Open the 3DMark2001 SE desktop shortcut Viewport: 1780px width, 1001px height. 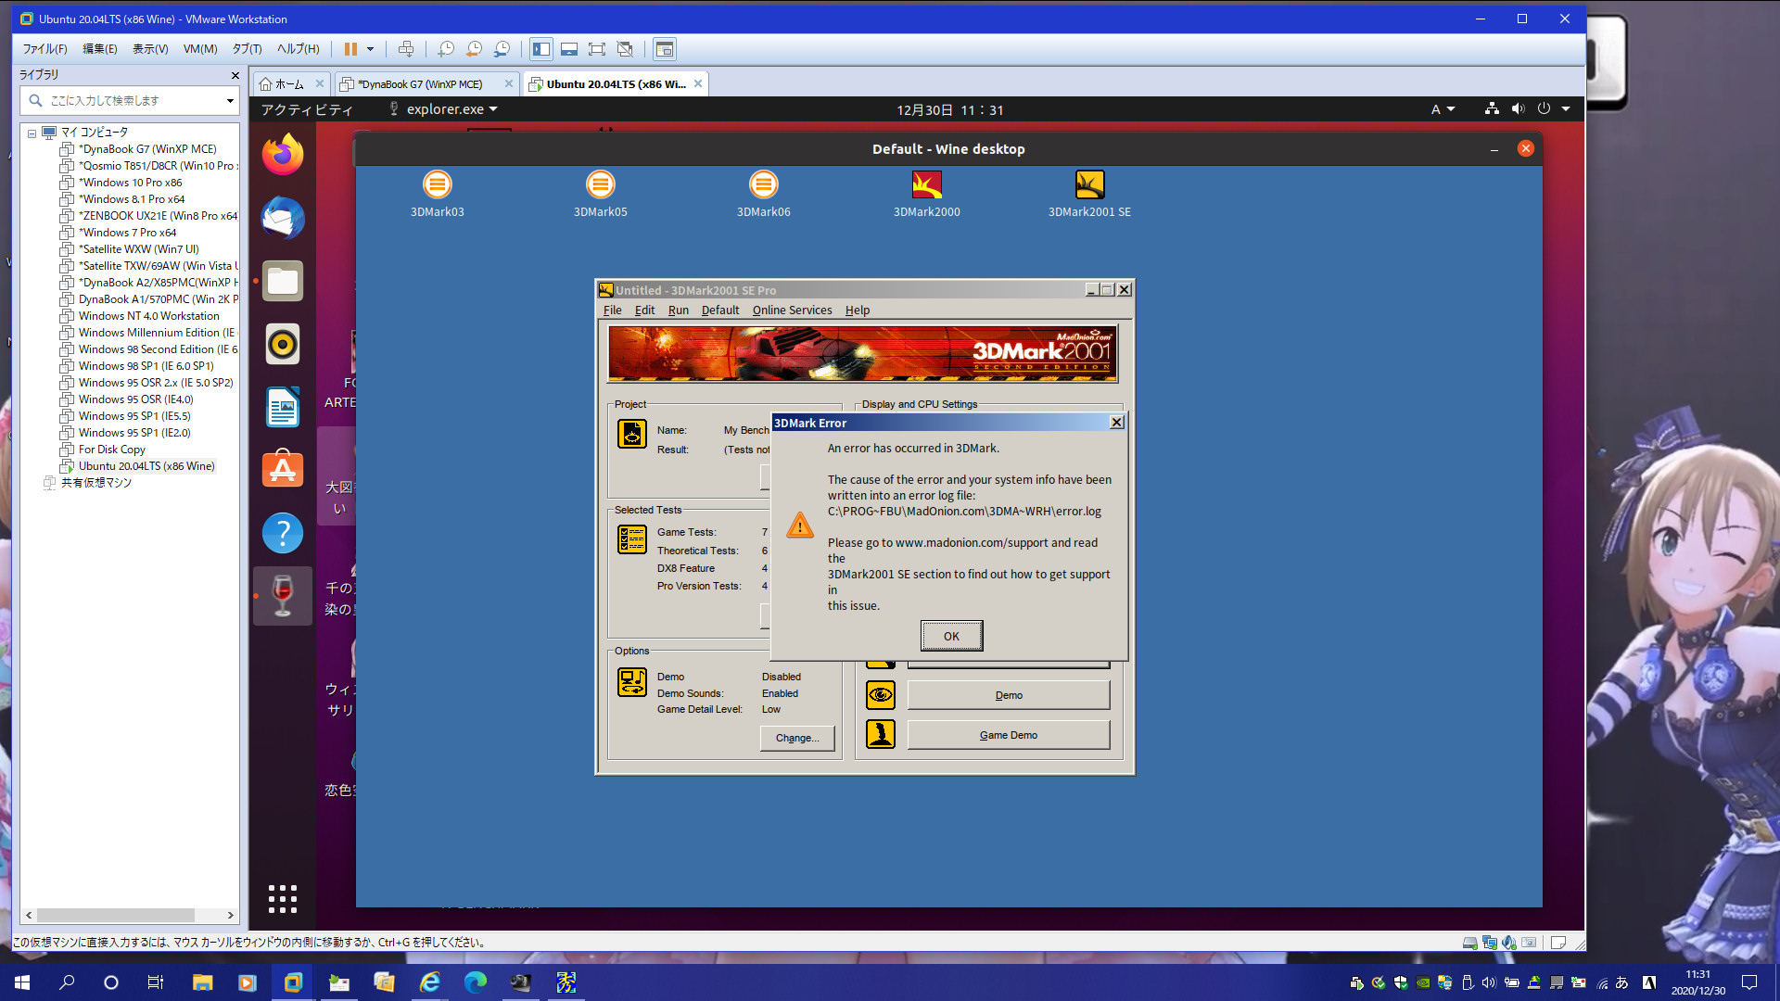tap(1089, 193)
